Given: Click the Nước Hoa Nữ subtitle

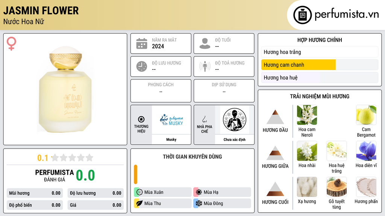Looking at the screenshot, I should [x=24, y=21].
